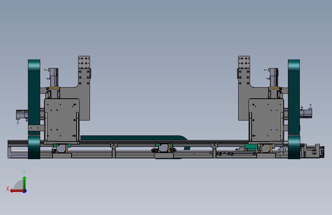This screenshot has width=332, height=215.
Task: Click the red X axis arrow of triad
Action: [x=16, y=191]
